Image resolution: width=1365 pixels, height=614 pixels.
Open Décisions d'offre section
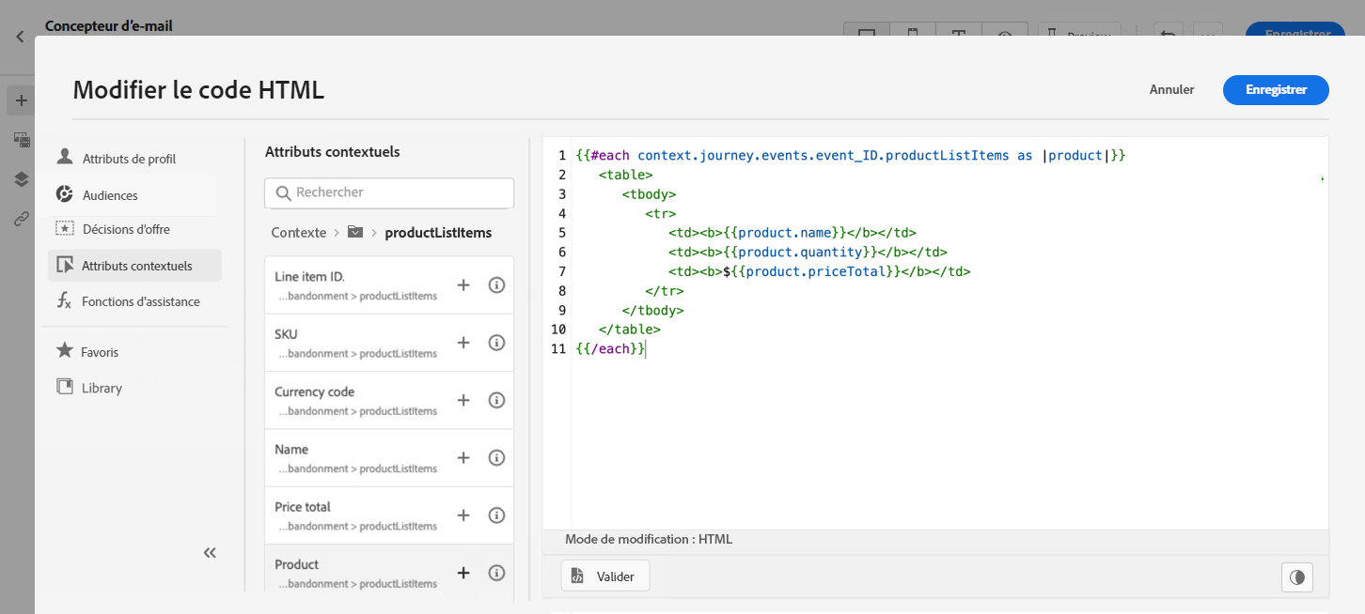click(126, 229)
